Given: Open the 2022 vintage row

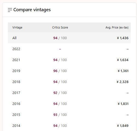Looking at the screenshot, I should click(69, 49).
